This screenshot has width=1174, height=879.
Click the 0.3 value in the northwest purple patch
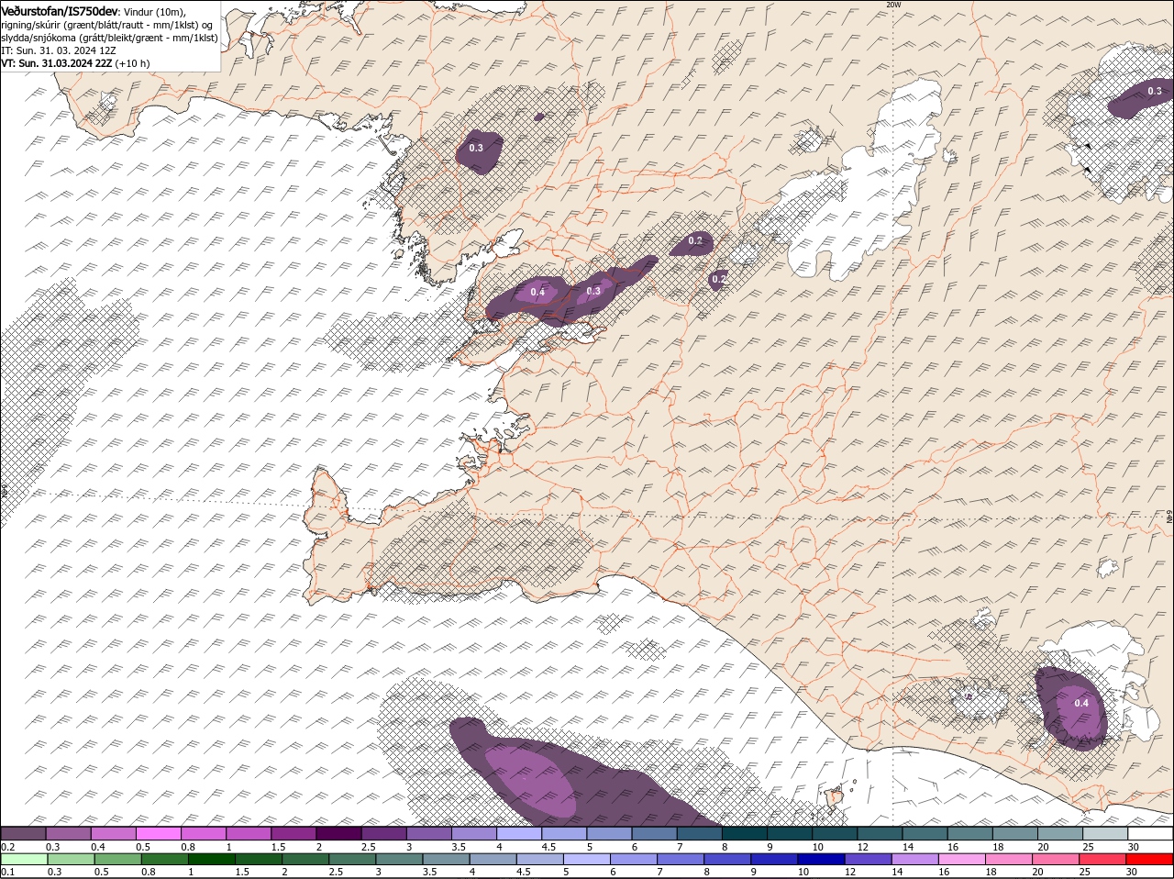click(x=476, y=148)
